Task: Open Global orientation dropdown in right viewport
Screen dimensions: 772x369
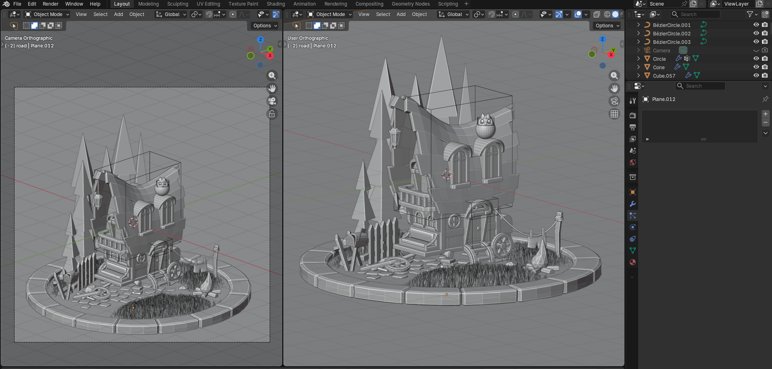Action: point(454,14)
